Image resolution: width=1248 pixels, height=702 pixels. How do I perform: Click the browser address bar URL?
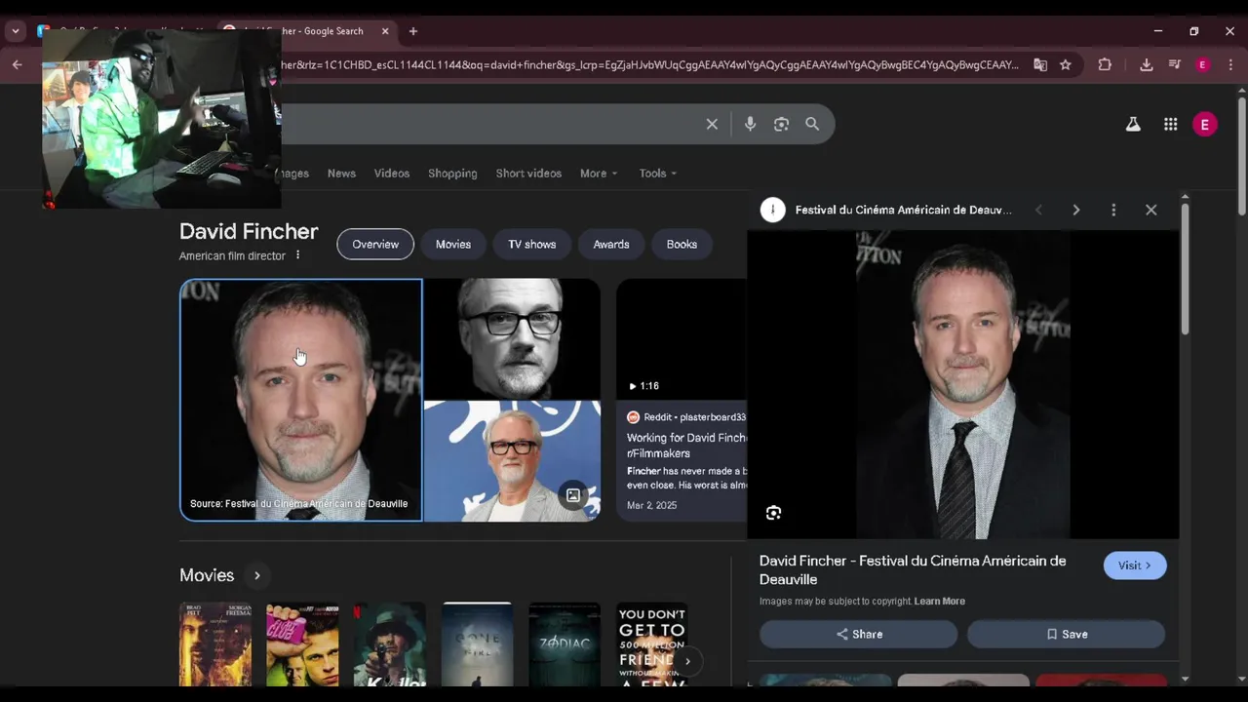click(x=649, y=64)
